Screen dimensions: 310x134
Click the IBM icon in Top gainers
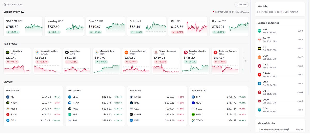[70, 120]
